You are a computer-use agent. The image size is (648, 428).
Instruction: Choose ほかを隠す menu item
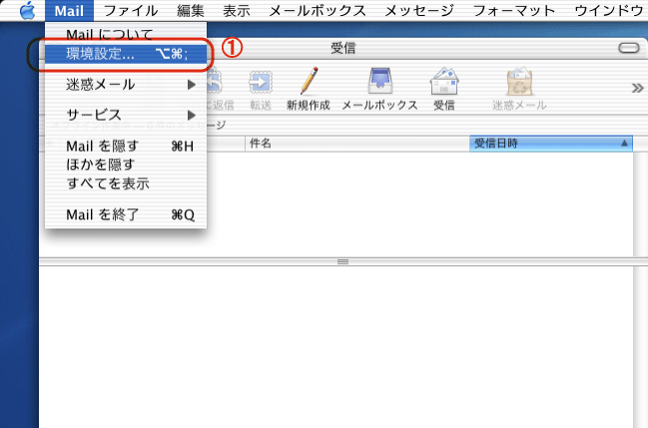pyautogui.click(x=100, y=165)
